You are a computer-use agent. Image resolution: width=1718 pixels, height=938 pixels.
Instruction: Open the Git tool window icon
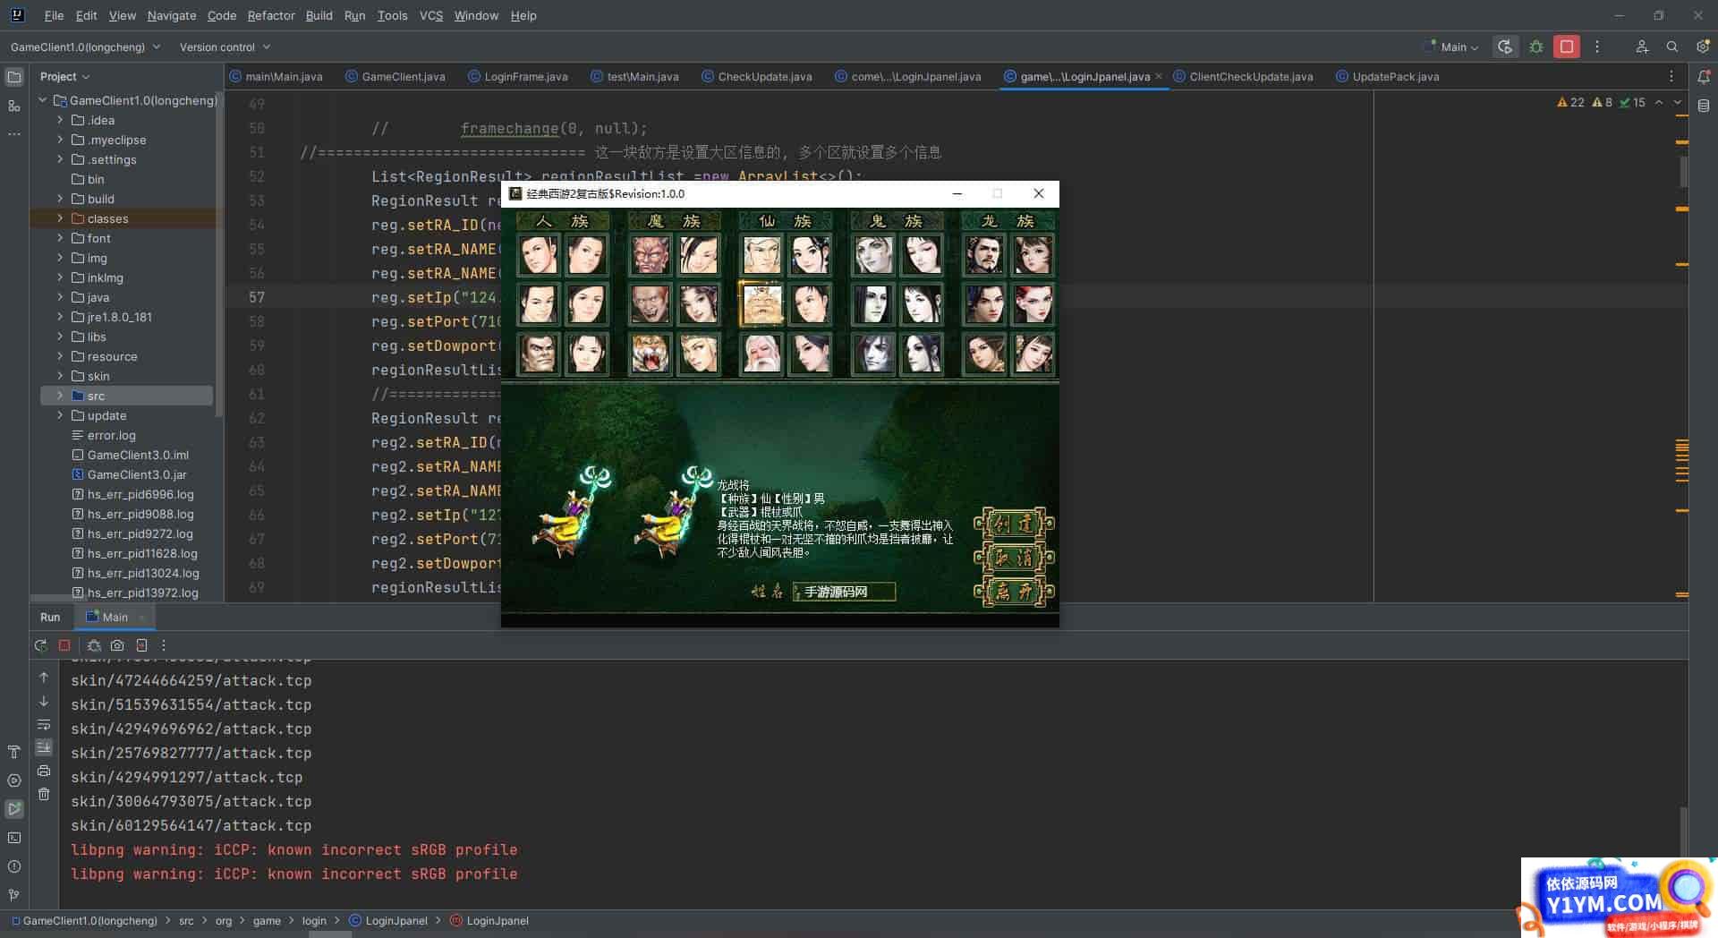point(14,895)
